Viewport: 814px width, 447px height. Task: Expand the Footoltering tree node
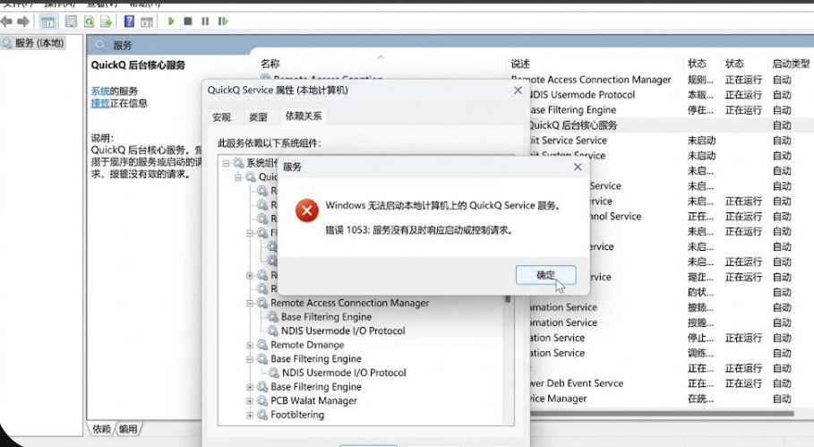250,415
